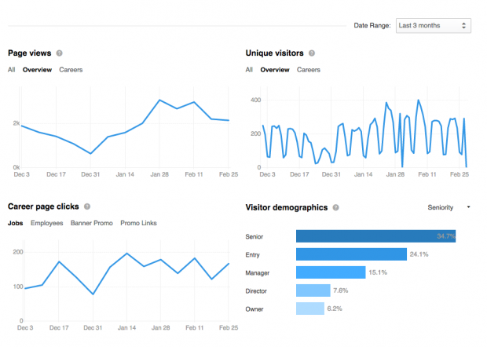This screenshot has width=487, height=347.
Task: Select All tab under Unique visitors
Action: [x=249, y=70]
